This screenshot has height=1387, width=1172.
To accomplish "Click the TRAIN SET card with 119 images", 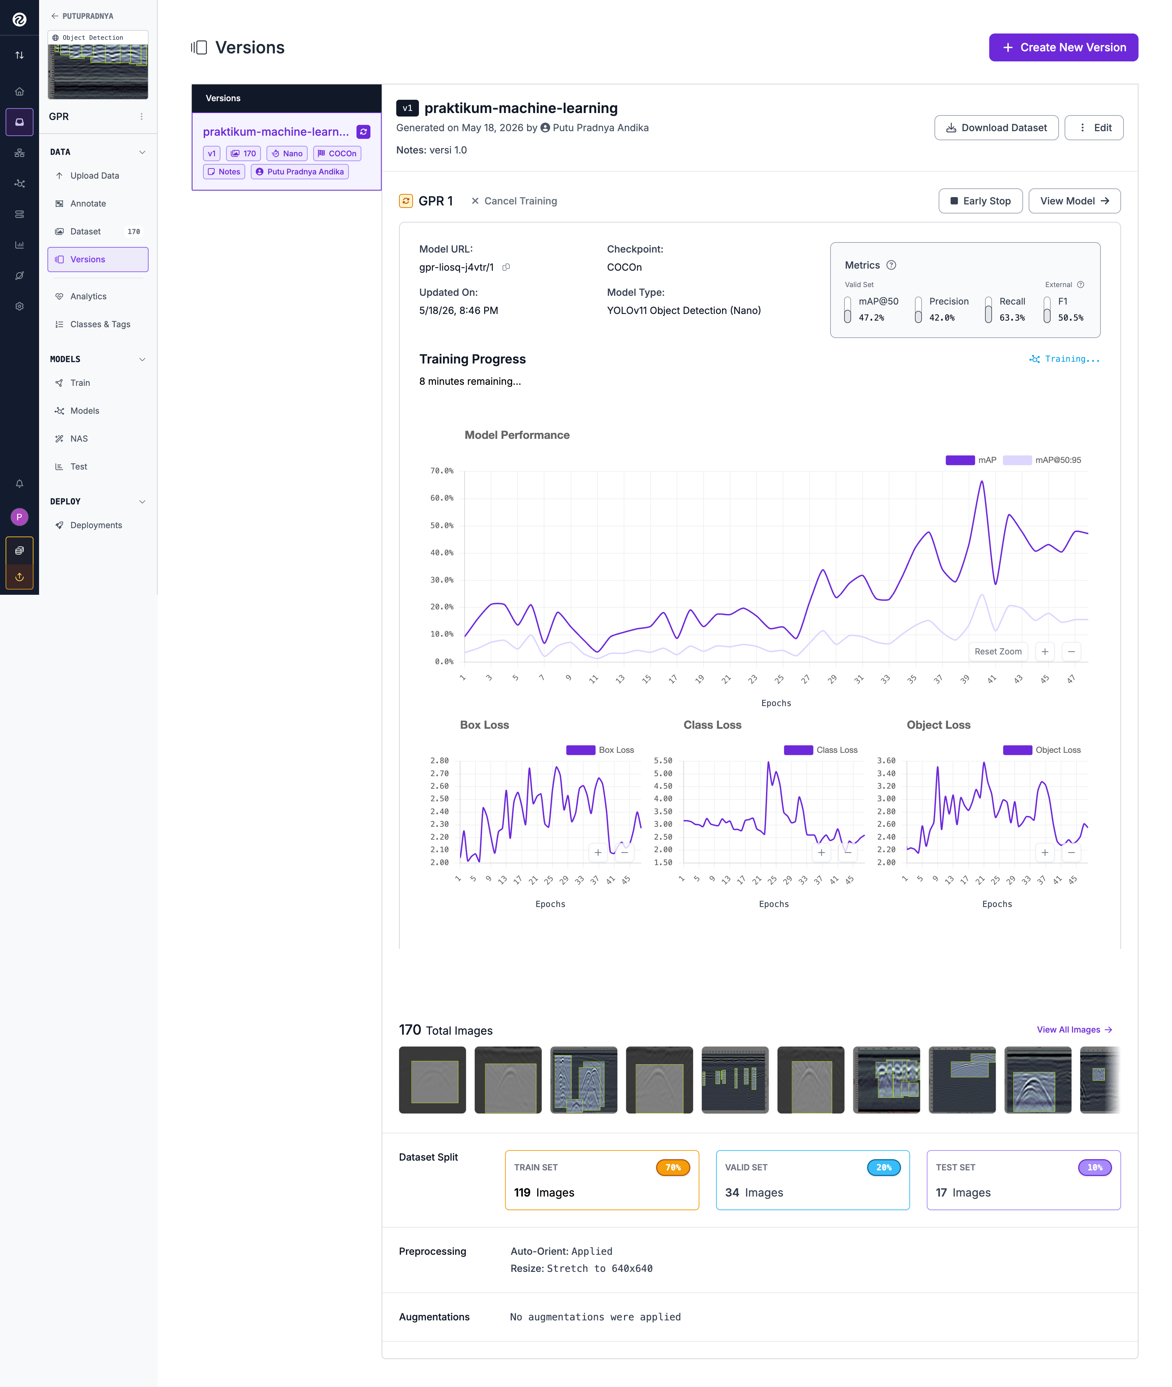I will click(602, 1180).
